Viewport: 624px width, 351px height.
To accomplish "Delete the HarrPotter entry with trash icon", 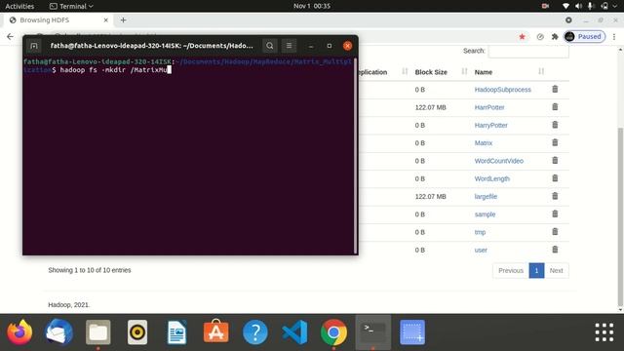I will pos(555,107).
